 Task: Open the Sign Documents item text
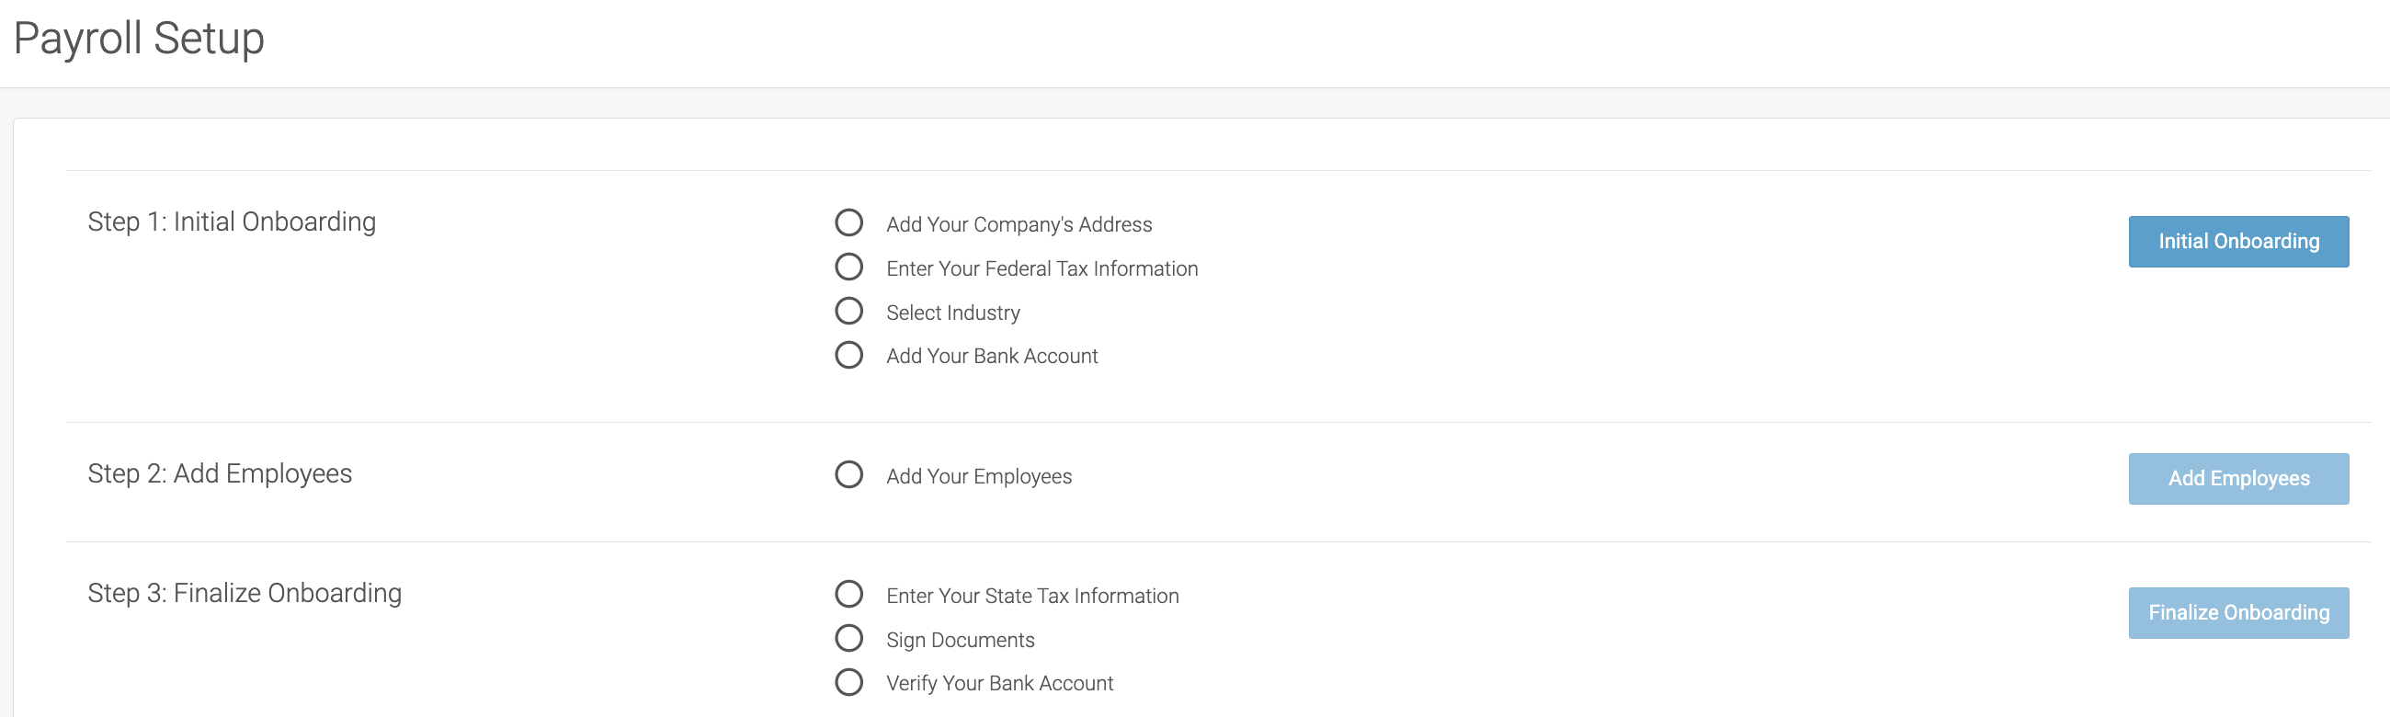[x=960, y=640]
